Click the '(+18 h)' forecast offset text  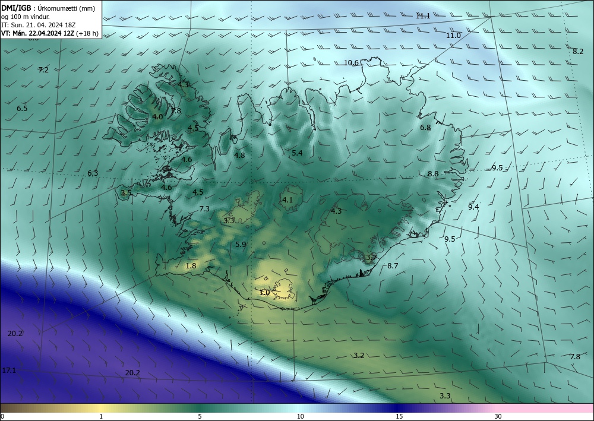87,33
